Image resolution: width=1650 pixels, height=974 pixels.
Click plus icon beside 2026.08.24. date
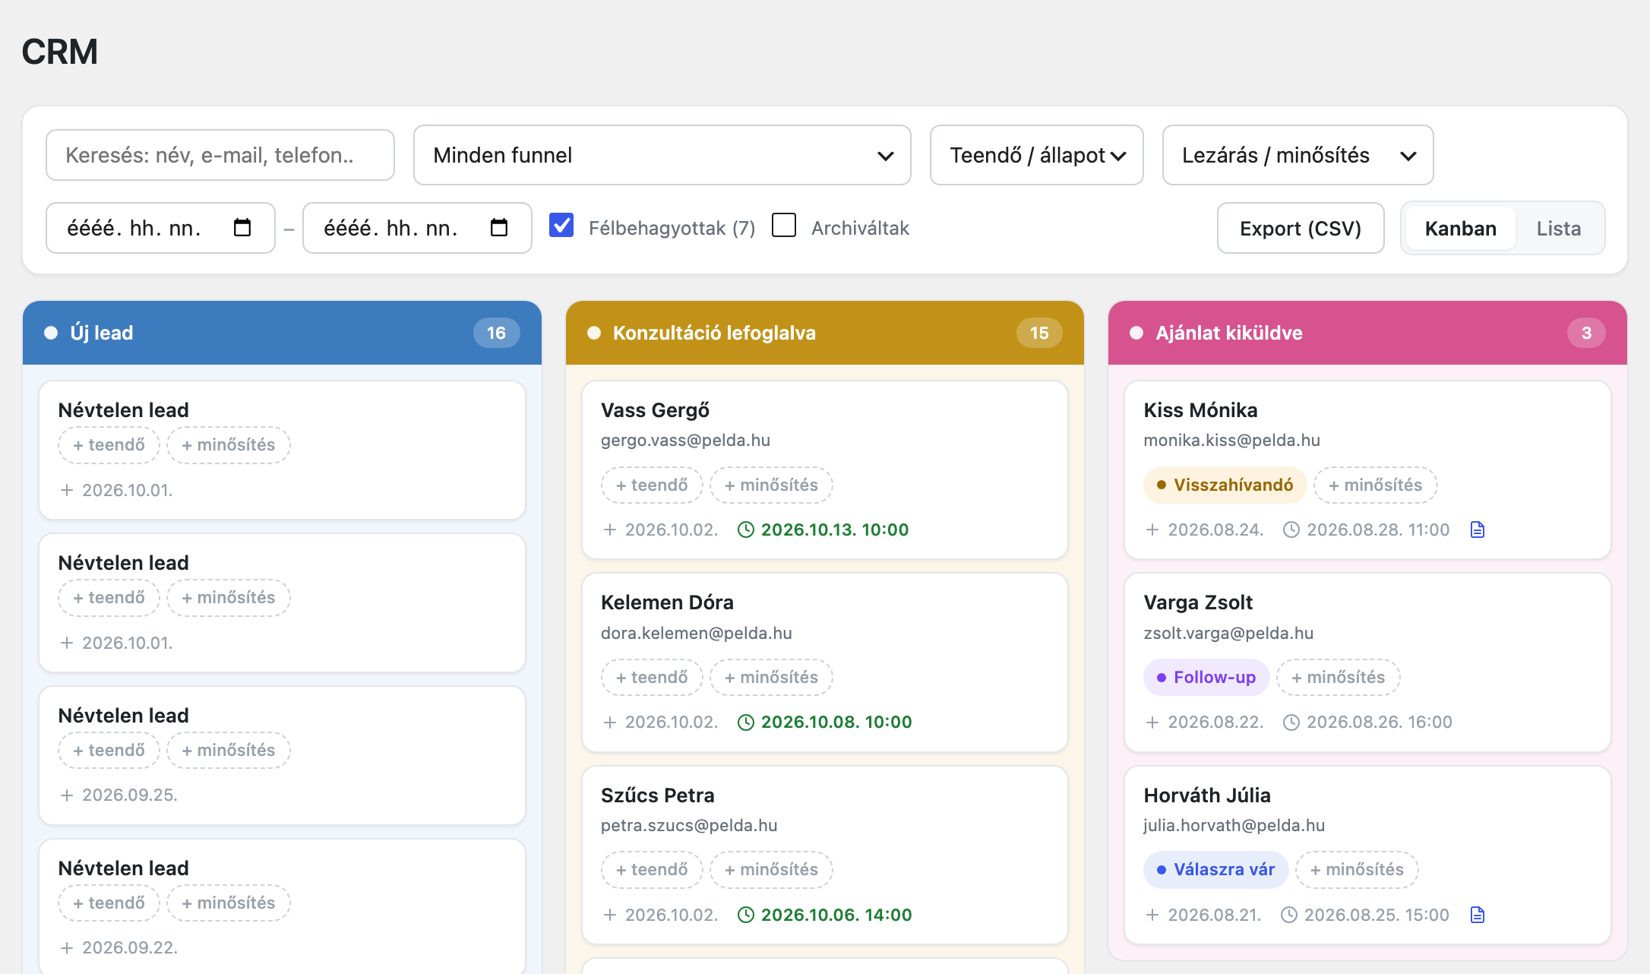[1152, 530]
